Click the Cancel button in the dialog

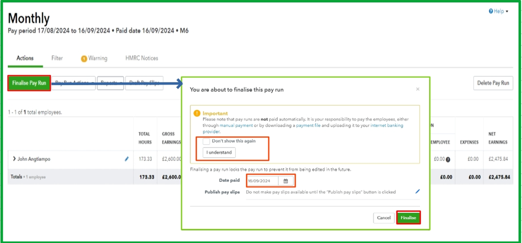(x=384, y=217)
